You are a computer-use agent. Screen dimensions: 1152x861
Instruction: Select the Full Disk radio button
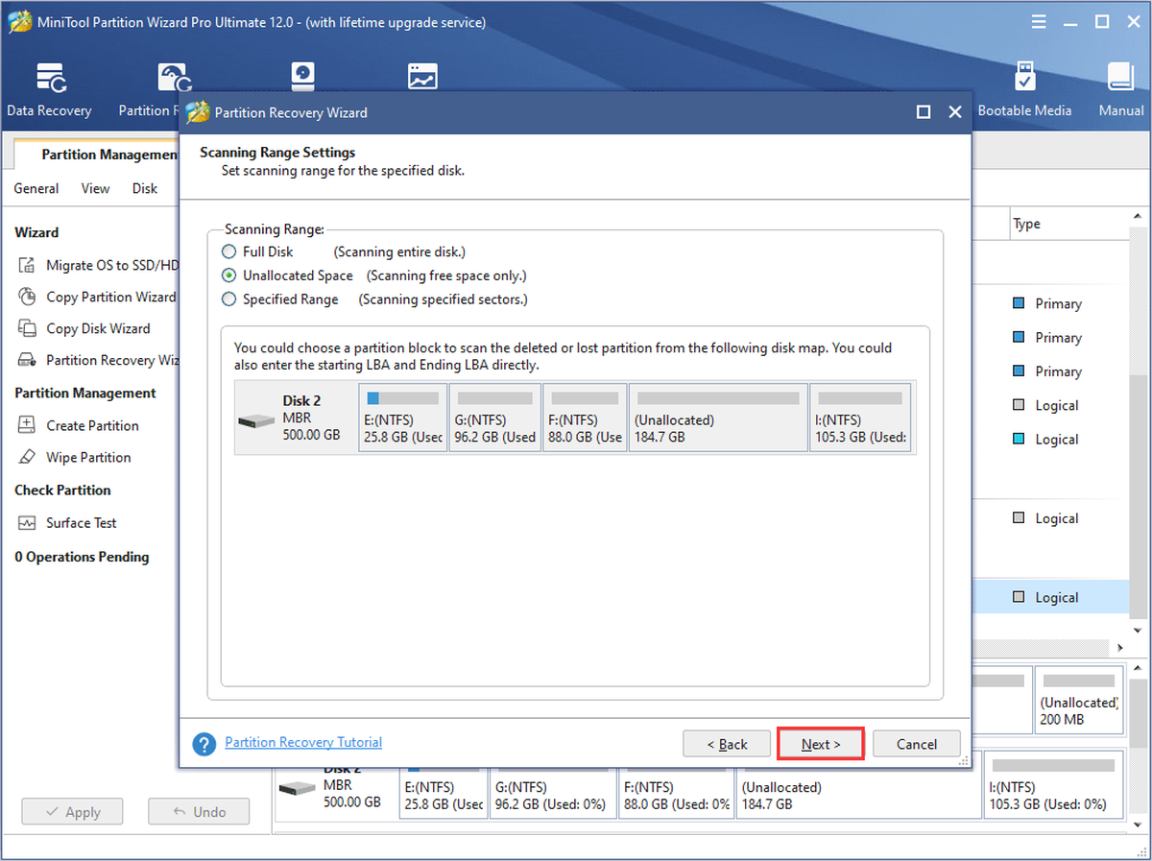coord(228,251)
